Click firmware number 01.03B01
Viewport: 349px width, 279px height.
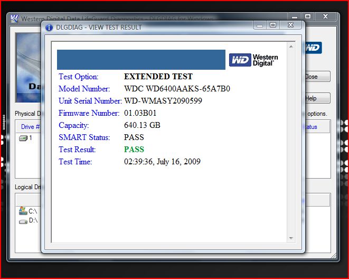tap(140, 113)
